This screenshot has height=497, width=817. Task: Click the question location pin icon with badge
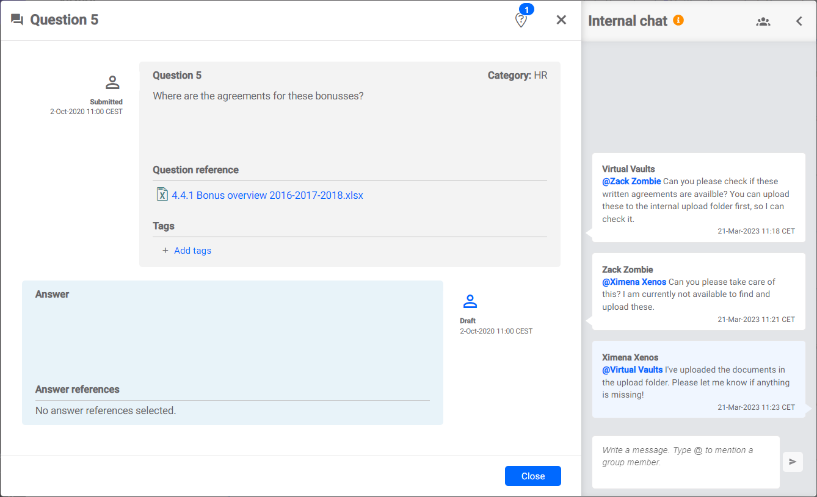(x=521, y=20)
